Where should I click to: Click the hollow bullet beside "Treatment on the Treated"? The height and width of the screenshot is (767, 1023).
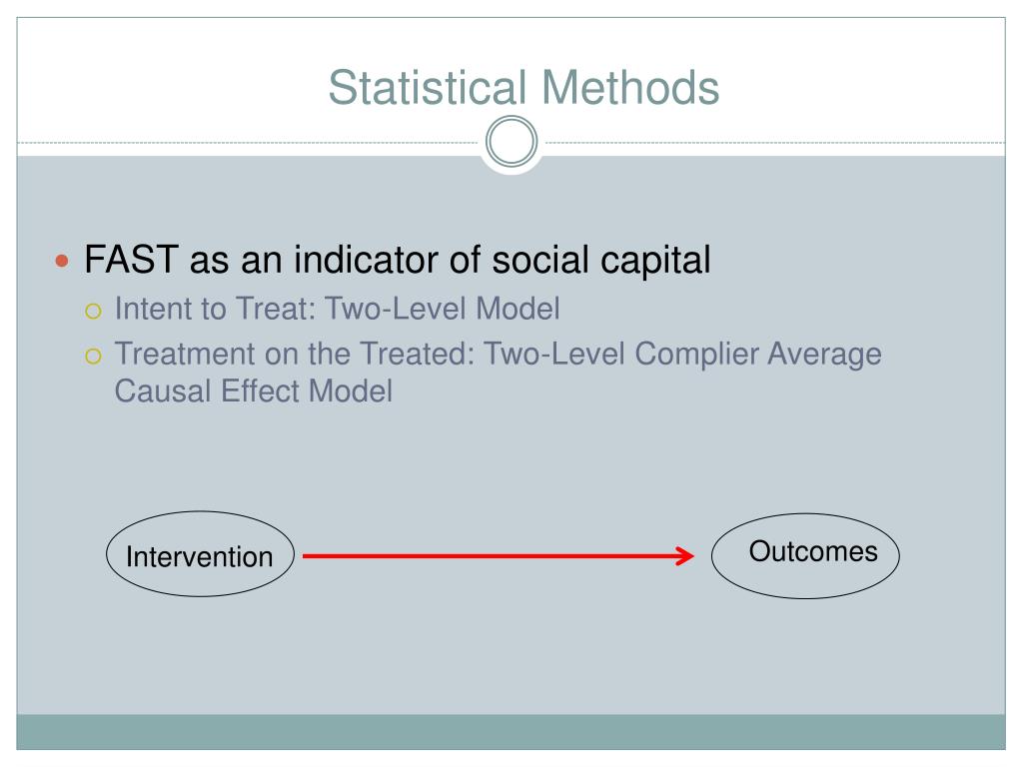94,356
